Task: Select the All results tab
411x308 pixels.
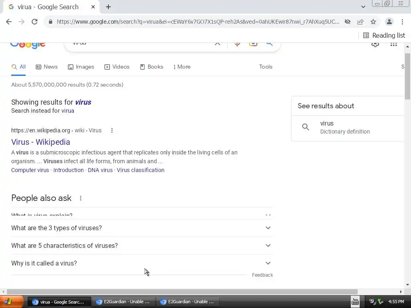Action: click(18, 67)
